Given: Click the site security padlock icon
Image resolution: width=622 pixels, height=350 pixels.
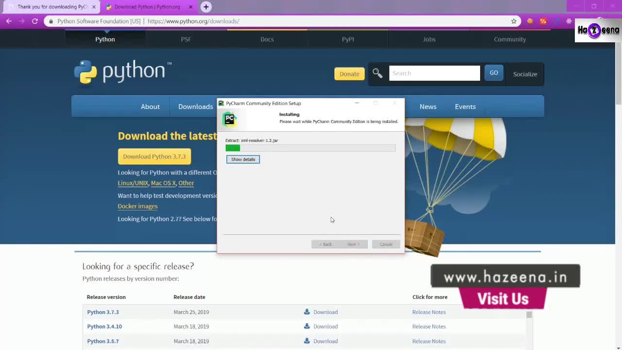Looking at the screenshot, I should (51, 21).
